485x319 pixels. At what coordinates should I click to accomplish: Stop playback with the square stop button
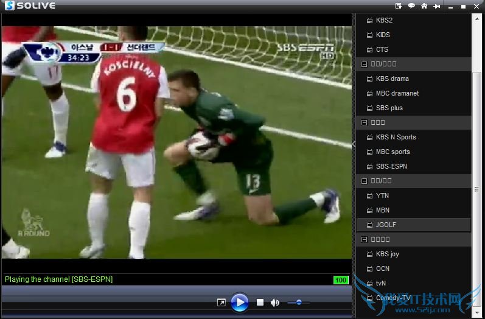260,303
